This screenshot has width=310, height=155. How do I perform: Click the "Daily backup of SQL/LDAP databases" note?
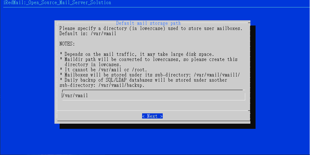143,80
